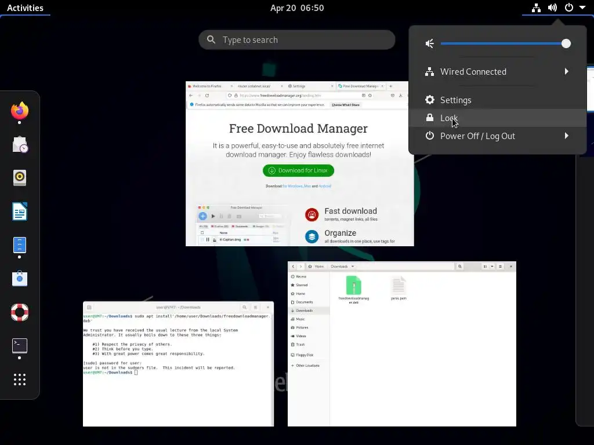Click Activities in the top bar
Image resolution: width=594 pixels, height=445 pixels.
coord(25,8)
